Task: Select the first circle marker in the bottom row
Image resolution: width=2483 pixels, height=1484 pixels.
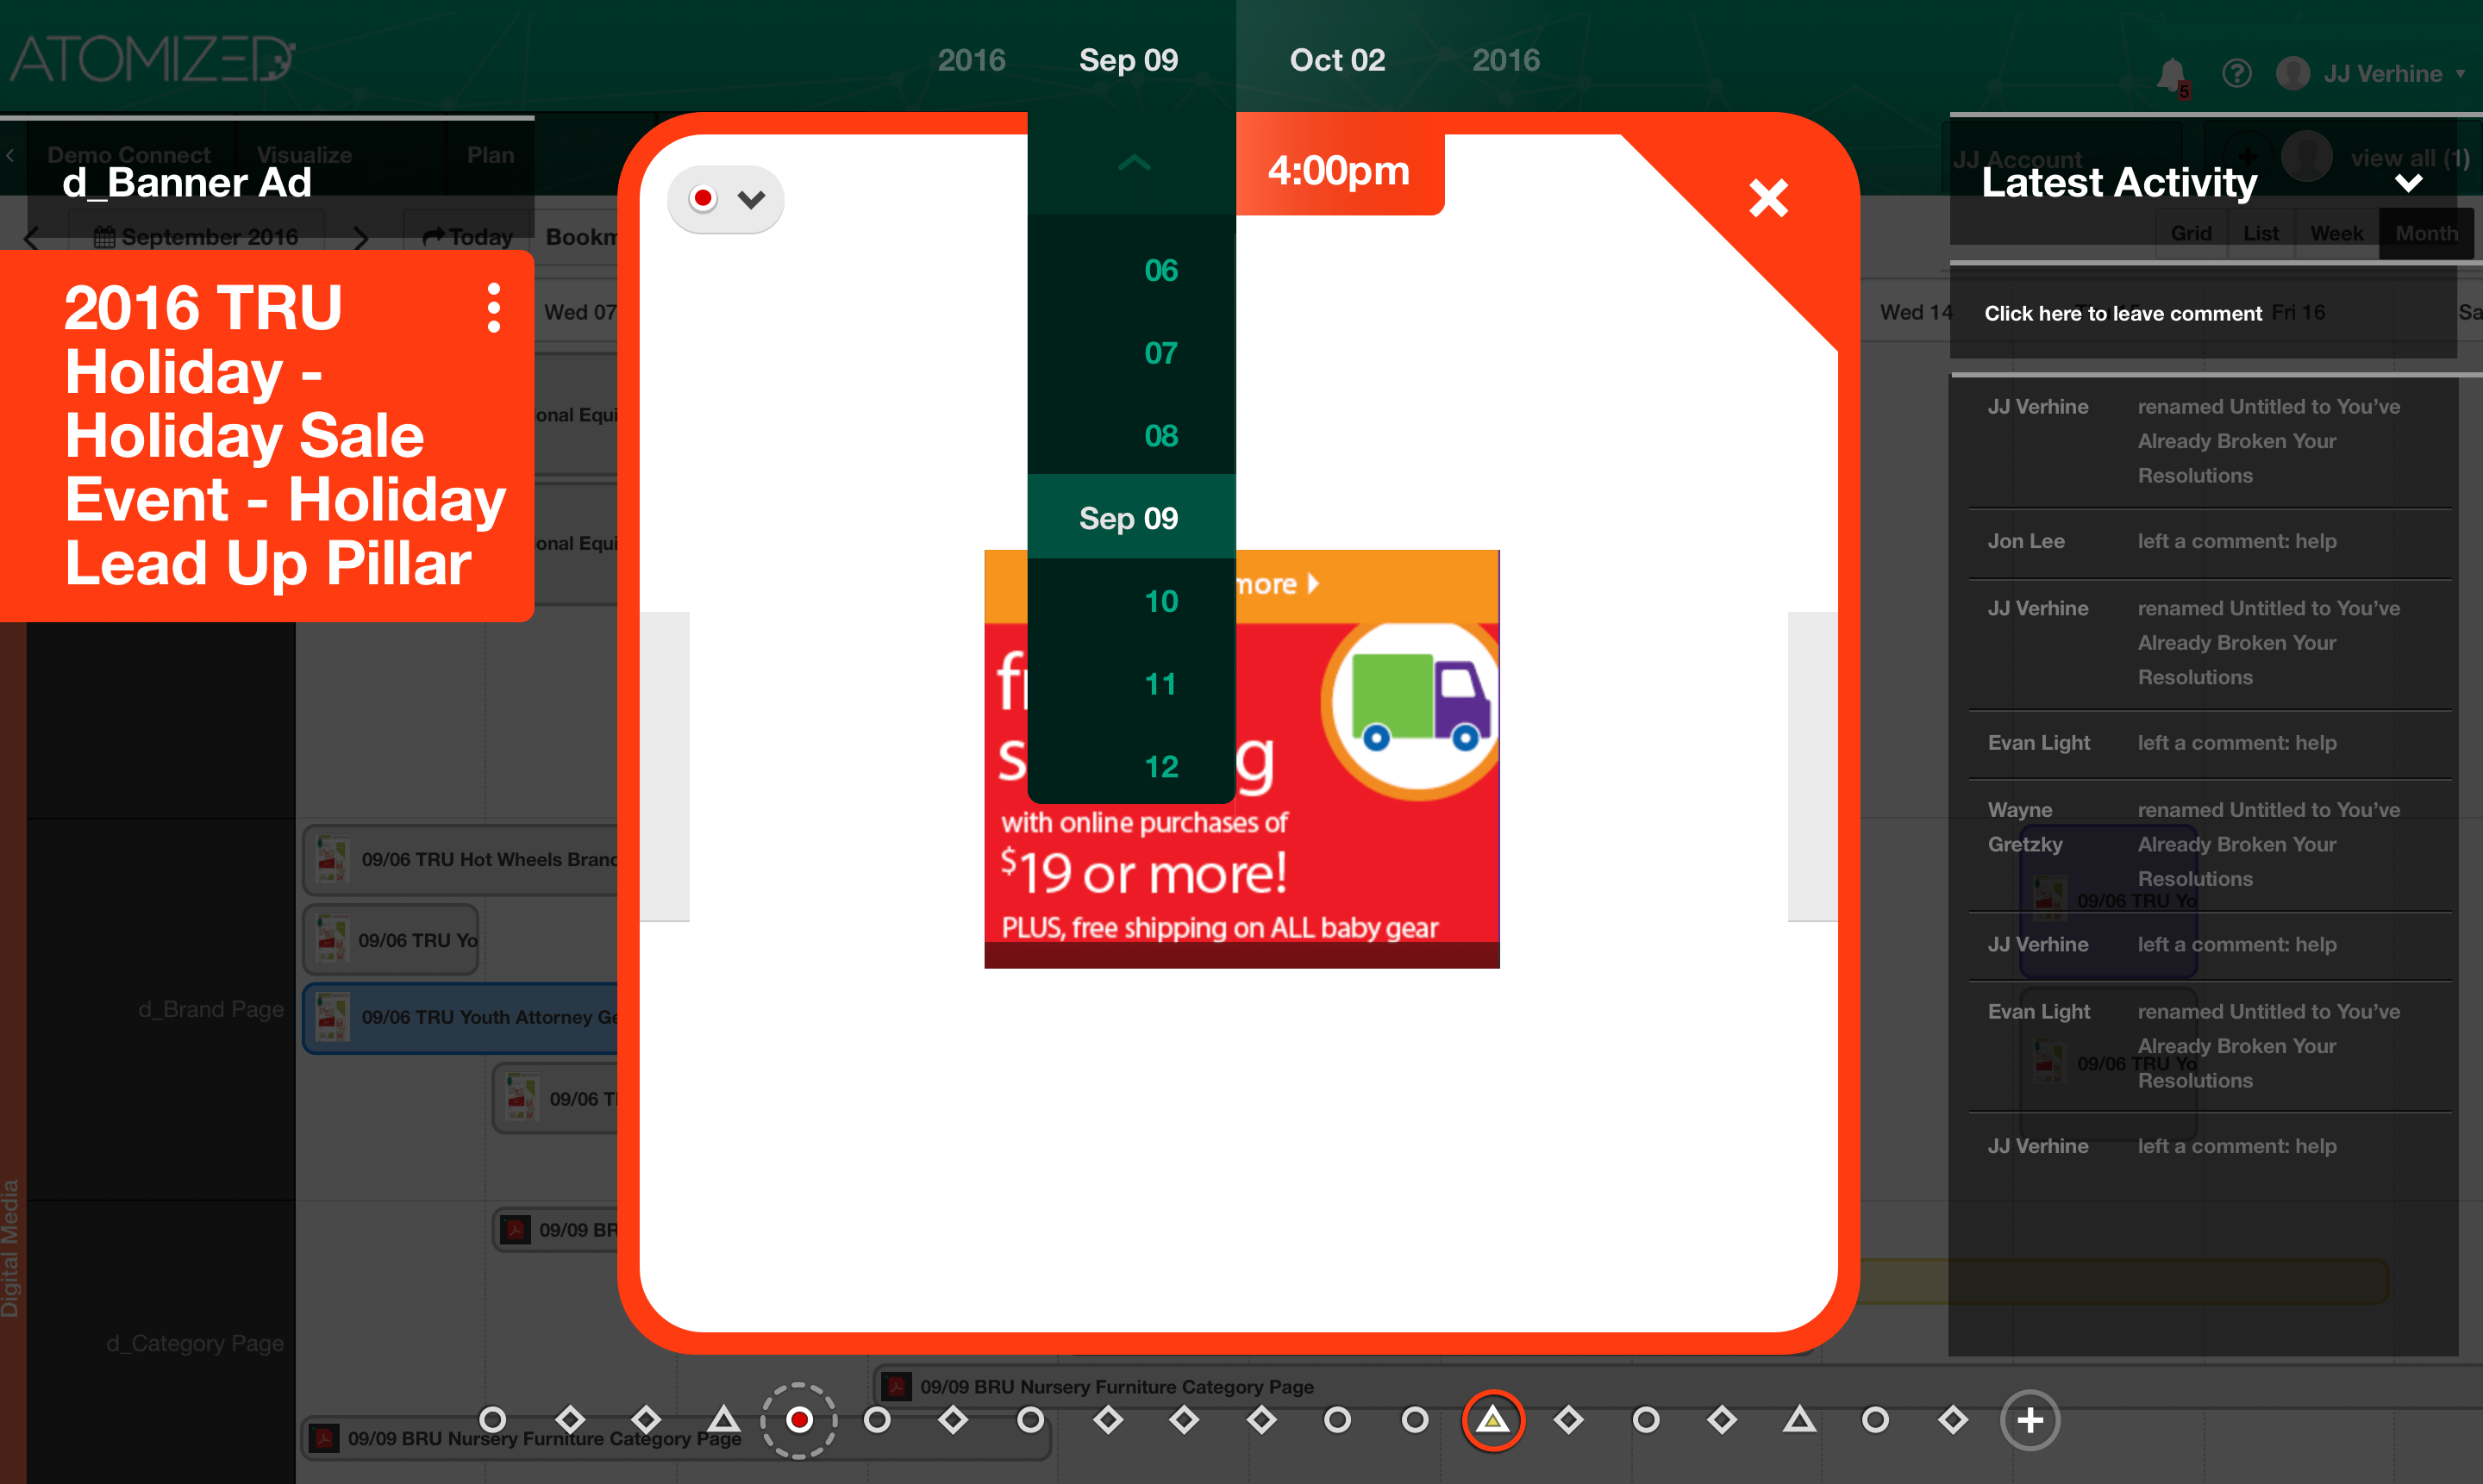Action: [492, 1419]
